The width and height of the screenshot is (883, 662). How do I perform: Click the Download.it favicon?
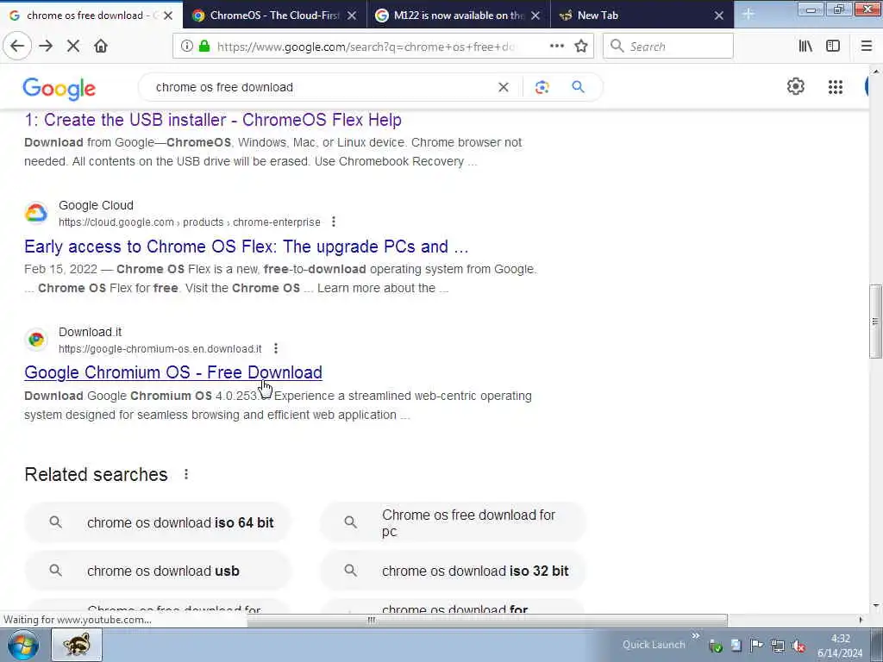coord(36,340)
